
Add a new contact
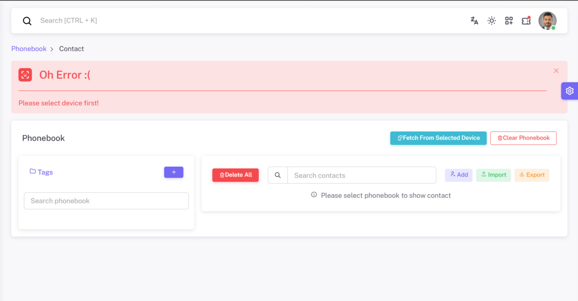[x=459, y=175]
